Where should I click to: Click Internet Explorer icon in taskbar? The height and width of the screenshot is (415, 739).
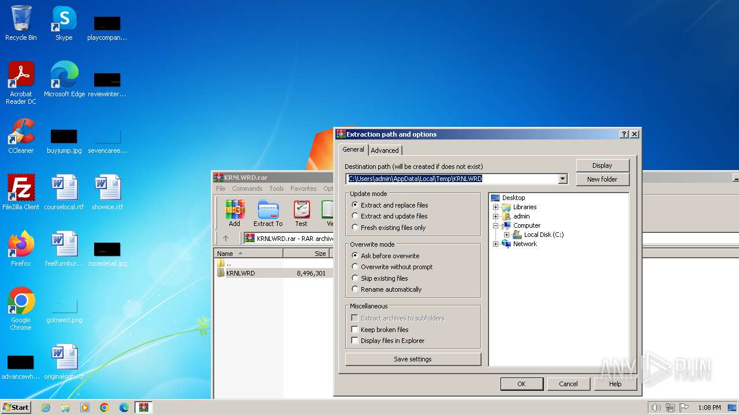(46, 408)
